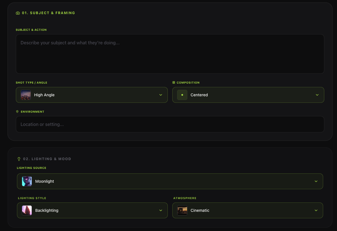Click the Environment location field
The width and height of the screenshot is (337, 231).
coord(170,124)
